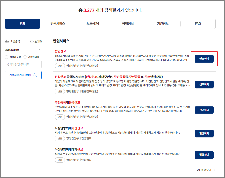The width and height of the screenshot is (225, 178).
Task: Open the 기관정보 tab
Action: [163, 24]
